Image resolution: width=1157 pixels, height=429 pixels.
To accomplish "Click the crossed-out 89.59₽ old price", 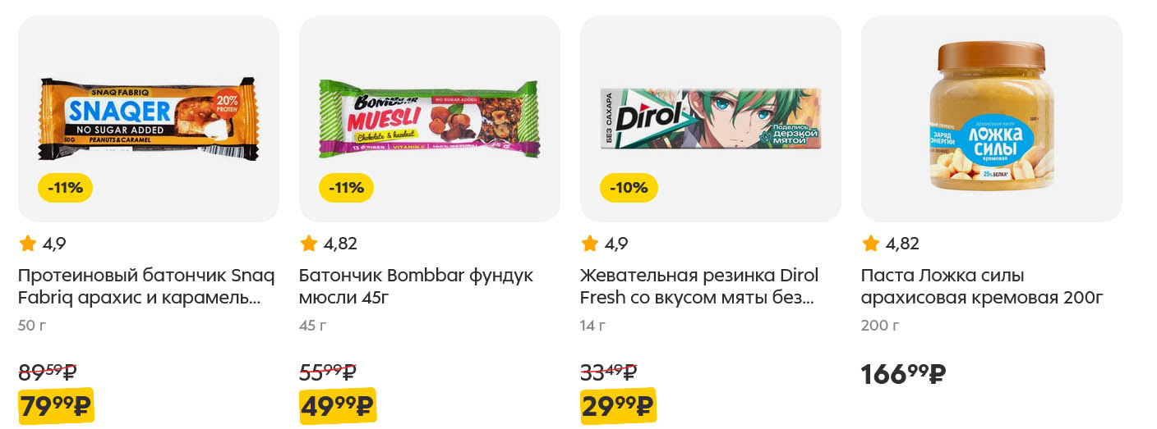I will 47,372.
